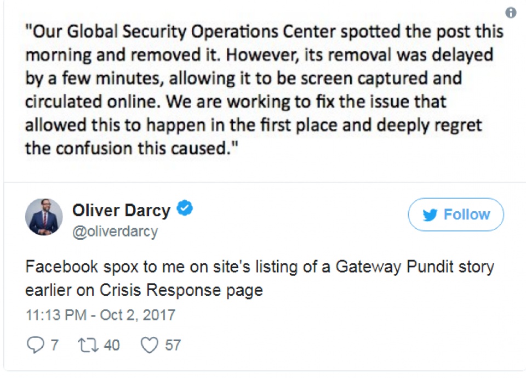Click the retweet count of 40
Image resolution: width=526 pixels, height=378 pixels.
click(x=112, y=345)
